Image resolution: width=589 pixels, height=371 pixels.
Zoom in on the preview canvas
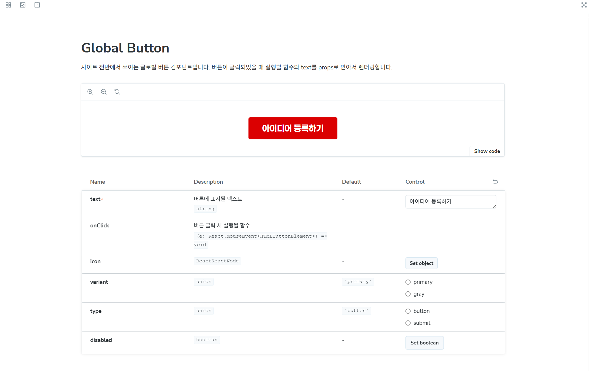click(90, 92)
